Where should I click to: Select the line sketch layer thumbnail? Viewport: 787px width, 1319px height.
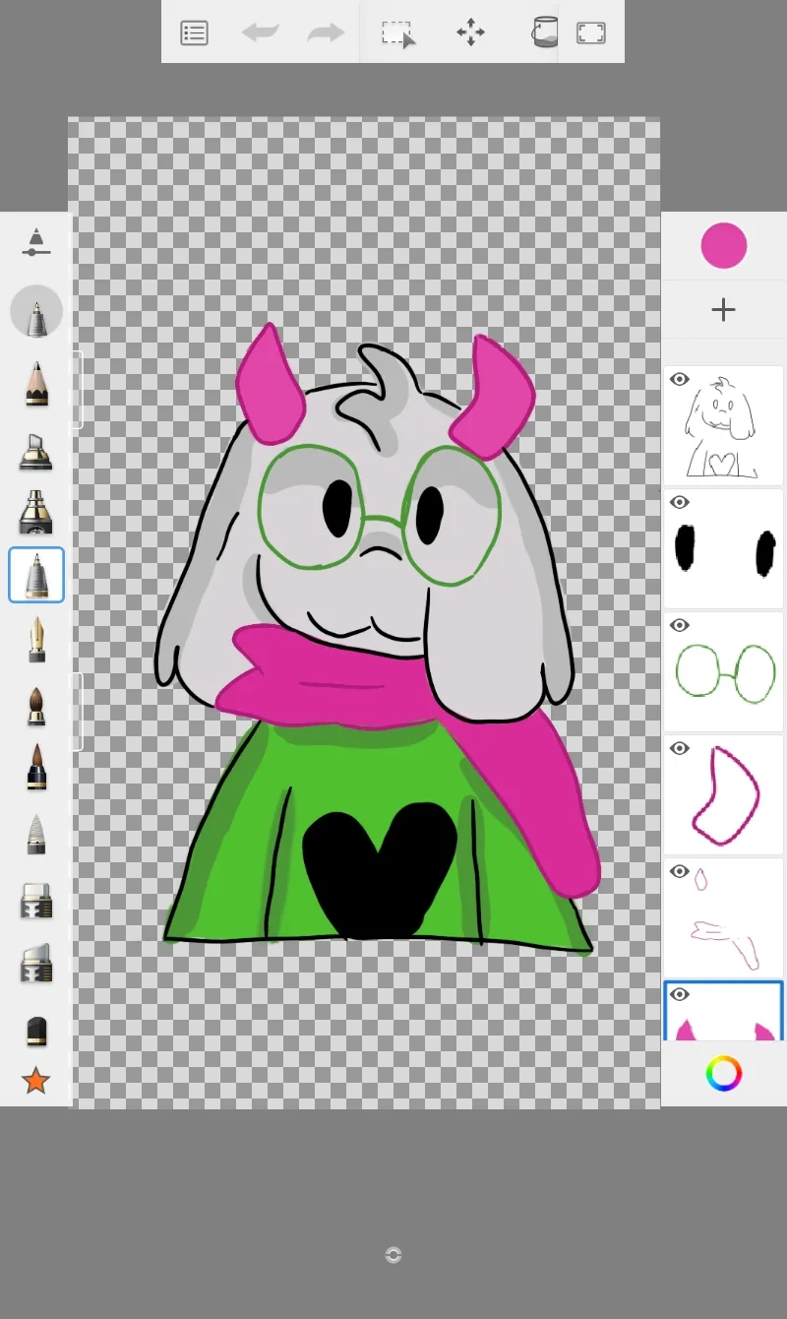724,426
